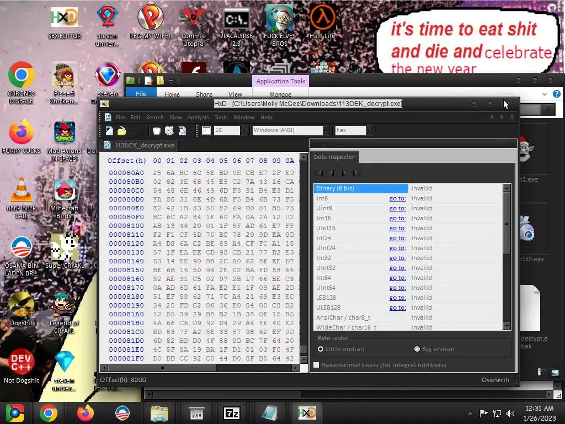Click the taskbar volume speaker icon

click(510, 413)
